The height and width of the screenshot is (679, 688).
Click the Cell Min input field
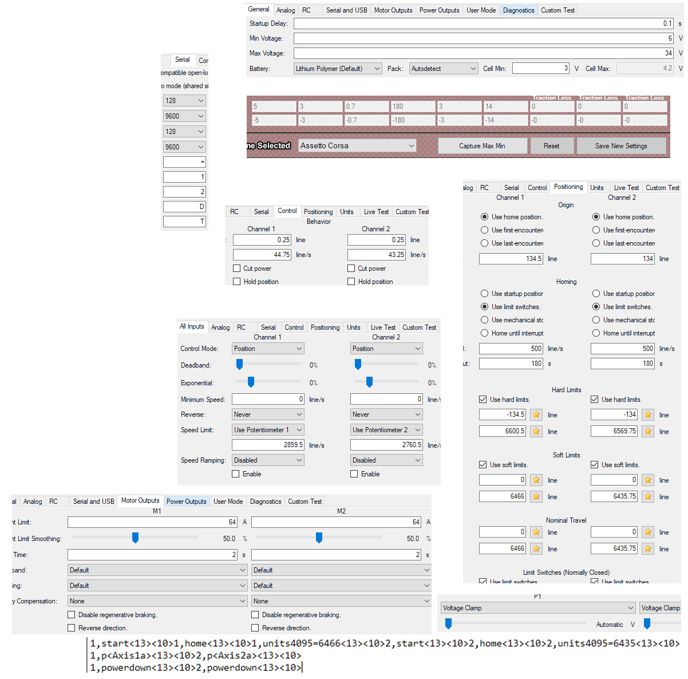click(x=541, y=68)
